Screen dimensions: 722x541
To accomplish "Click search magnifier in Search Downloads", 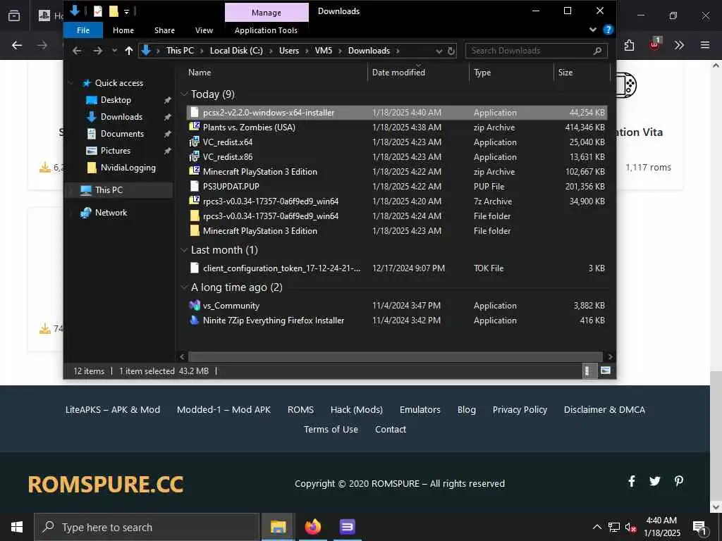I will (598, 51).
